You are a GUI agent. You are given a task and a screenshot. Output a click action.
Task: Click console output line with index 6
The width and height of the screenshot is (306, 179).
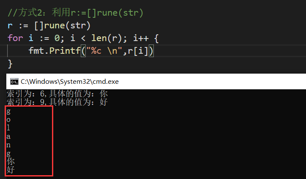pyautogui.click(x=57, y=94)
